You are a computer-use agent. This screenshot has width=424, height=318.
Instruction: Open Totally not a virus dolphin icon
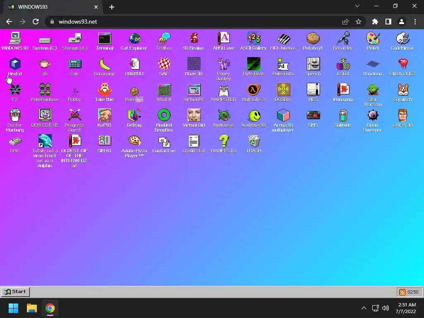pos(45,152)
